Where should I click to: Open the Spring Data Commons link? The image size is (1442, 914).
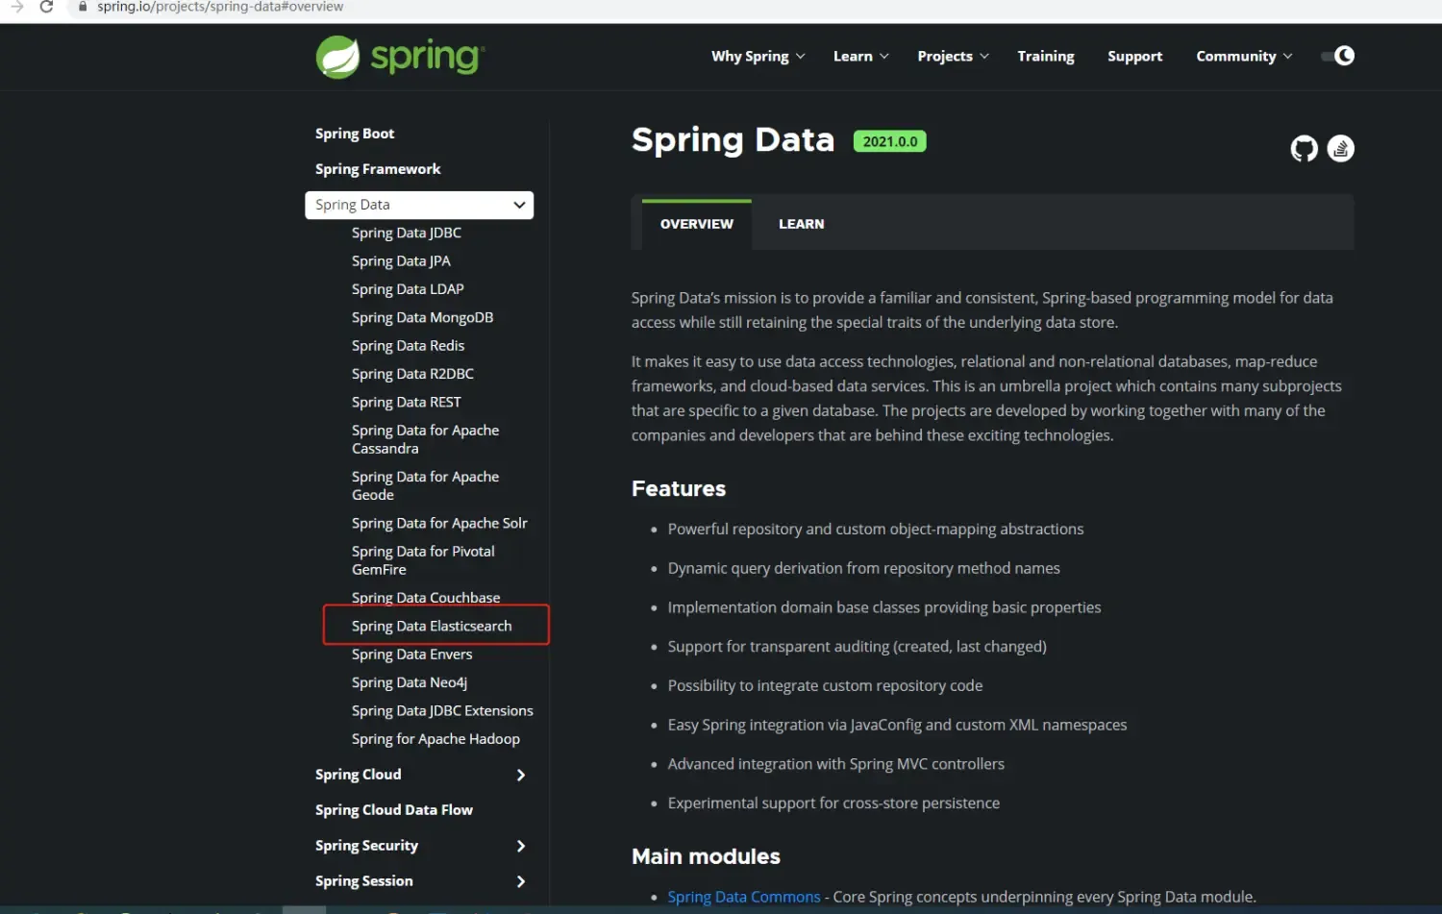point(743,897)
